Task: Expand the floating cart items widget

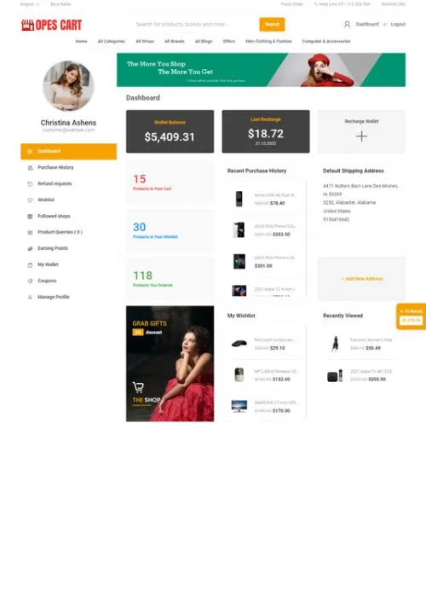Action: (412, 316)
